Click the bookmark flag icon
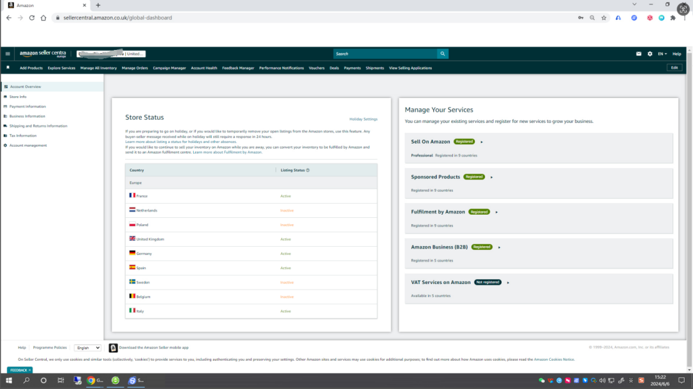The width and height of the screenshot is (693, 389). pos(8,67)
